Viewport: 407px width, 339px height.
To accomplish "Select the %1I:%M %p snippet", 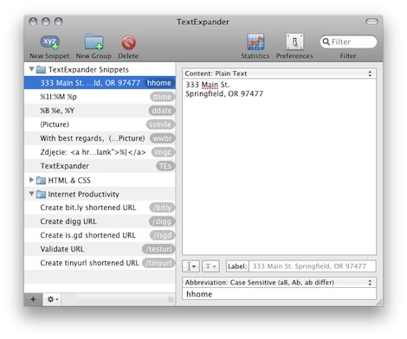I will (100, 97).
